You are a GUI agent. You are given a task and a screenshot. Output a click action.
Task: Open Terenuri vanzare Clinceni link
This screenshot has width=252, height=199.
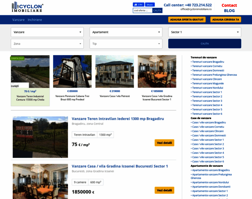(x=206, y=79)
